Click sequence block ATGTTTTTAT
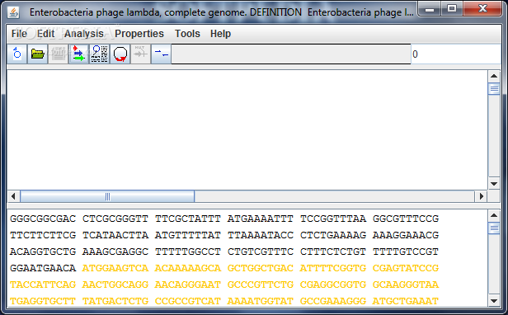Viewport: 508px width, 315px height. [188, 235]
